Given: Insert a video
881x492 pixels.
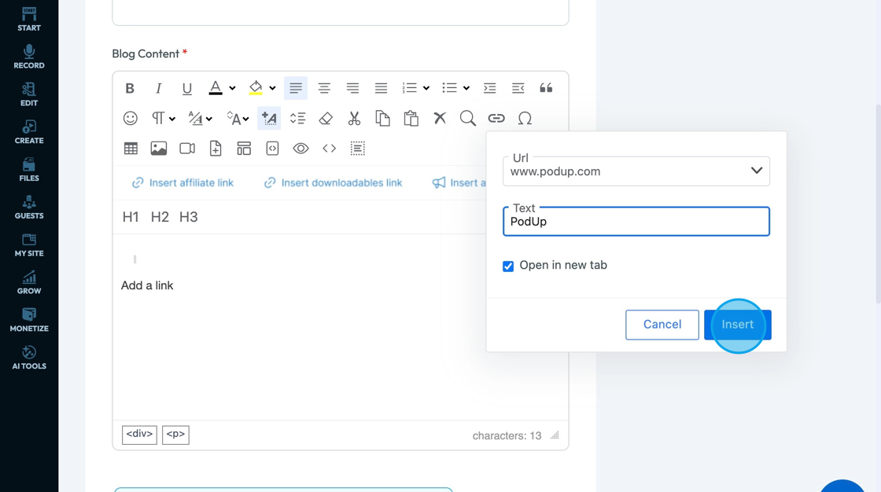Looking at the screenshot, I should [x=187, y=149].
